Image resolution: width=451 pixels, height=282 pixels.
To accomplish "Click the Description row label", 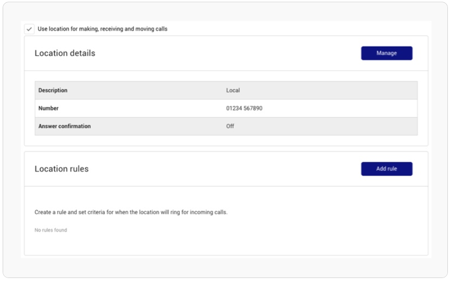I will [53, 91].
